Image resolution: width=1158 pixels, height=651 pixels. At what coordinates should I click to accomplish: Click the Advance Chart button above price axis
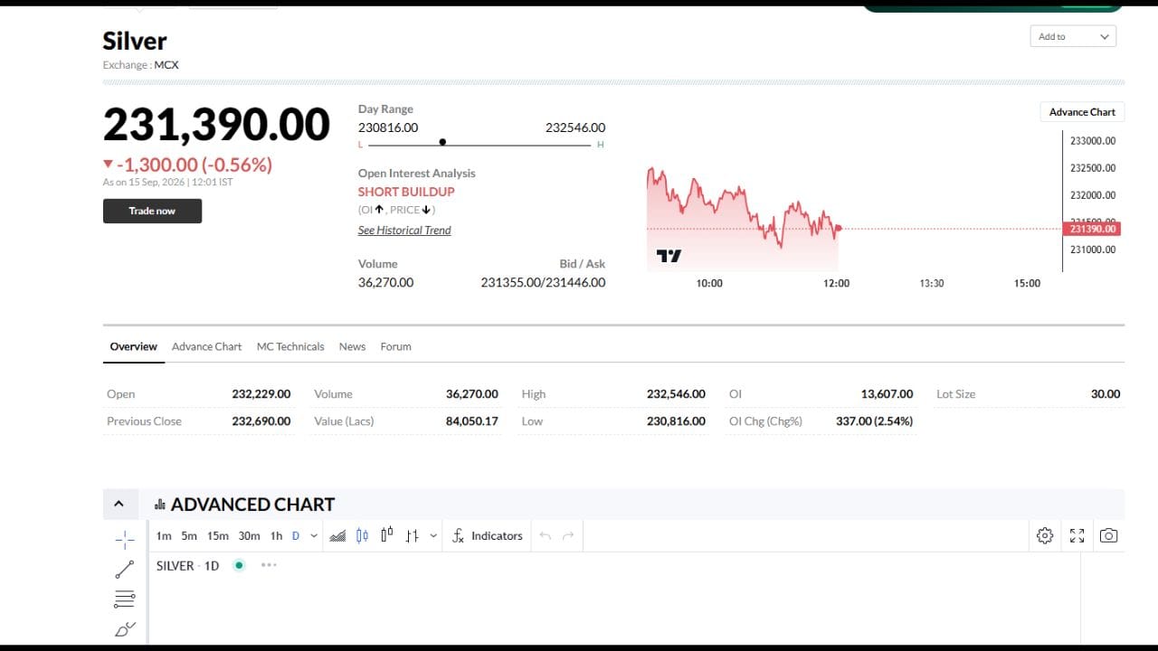click(x=1082, y=112)
